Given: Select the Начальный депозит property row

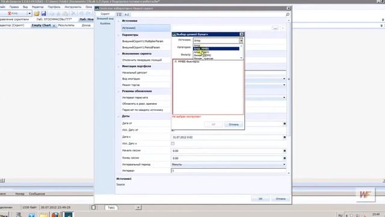Looking at the screenshot, I should 146,72.
